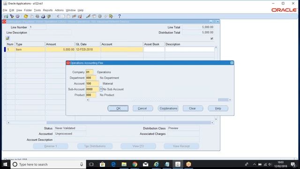Click the Combinations button
300x169 pixels.
click(168, 108)
